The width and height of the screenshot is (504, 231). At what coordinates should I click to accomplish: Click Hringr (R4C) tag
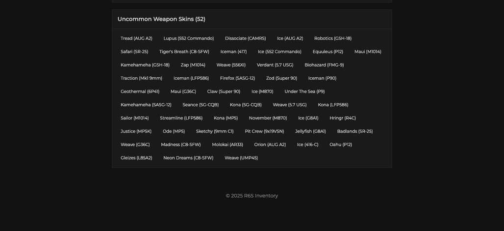tap(343, 118)
